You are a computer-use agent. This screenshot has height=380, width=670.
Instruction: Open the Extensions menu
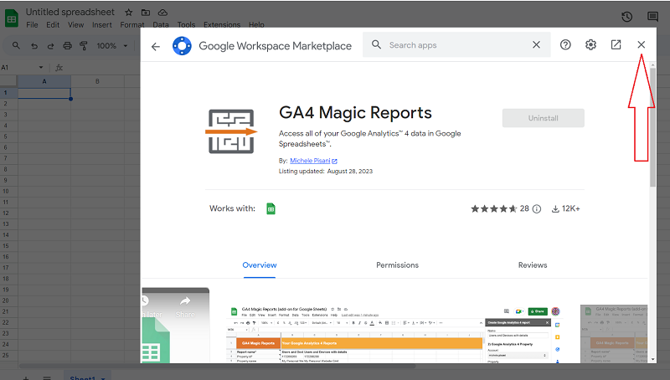click(x=222, y=25)
